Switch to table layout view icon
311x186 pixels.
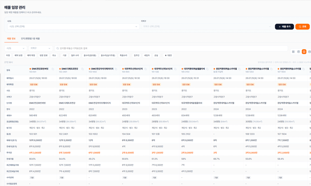299,52
